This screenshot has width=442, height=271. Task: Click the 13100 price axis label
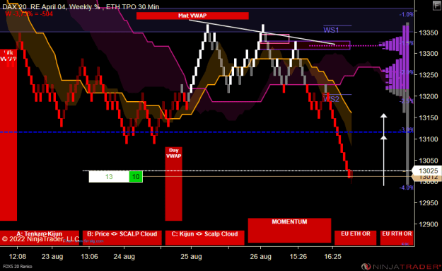pyautogui.click(x=428, y=139)
